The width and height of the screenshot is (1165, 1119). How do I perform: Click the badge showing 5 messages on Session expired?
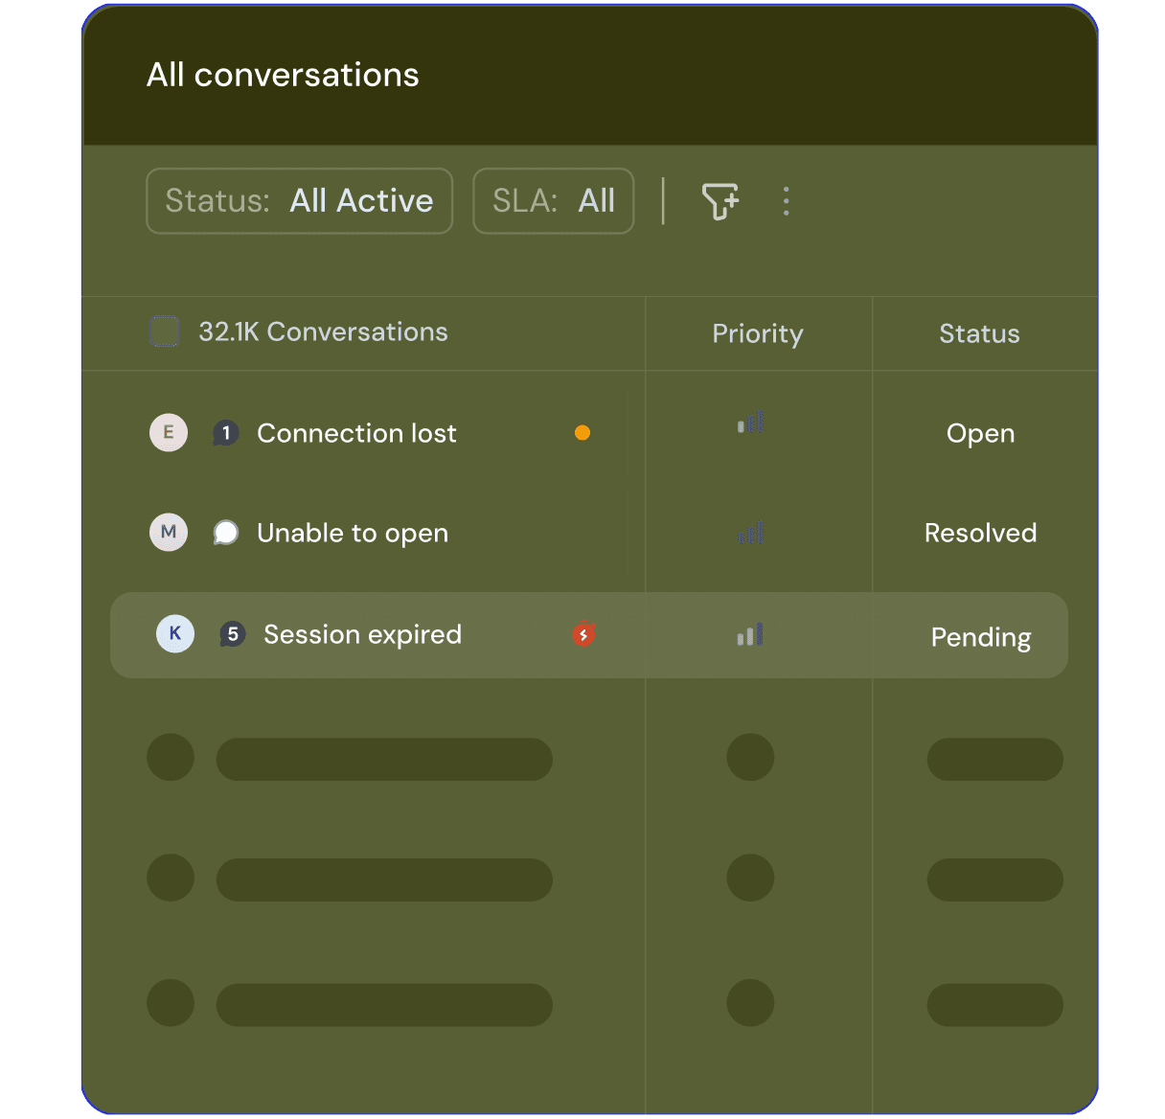point(233,633)
